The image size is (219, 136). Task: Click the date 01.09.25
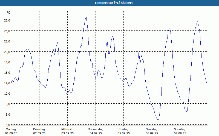click(11, 134)
